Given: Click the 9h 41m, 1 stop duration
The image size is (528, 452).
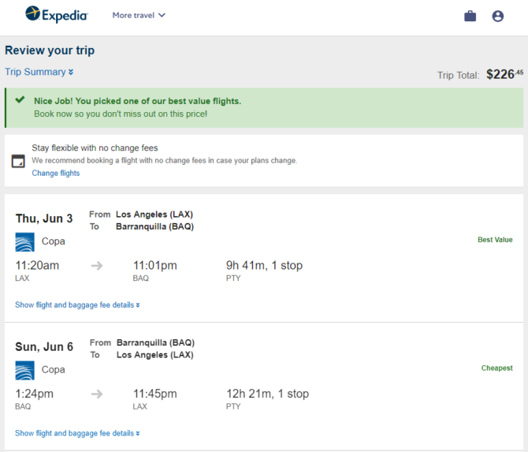Looking at the screenshot, I should [264, 266].
